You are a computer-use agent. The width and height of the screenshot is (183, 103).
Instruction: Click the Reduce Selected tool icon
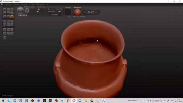click(x=8, y=21)
